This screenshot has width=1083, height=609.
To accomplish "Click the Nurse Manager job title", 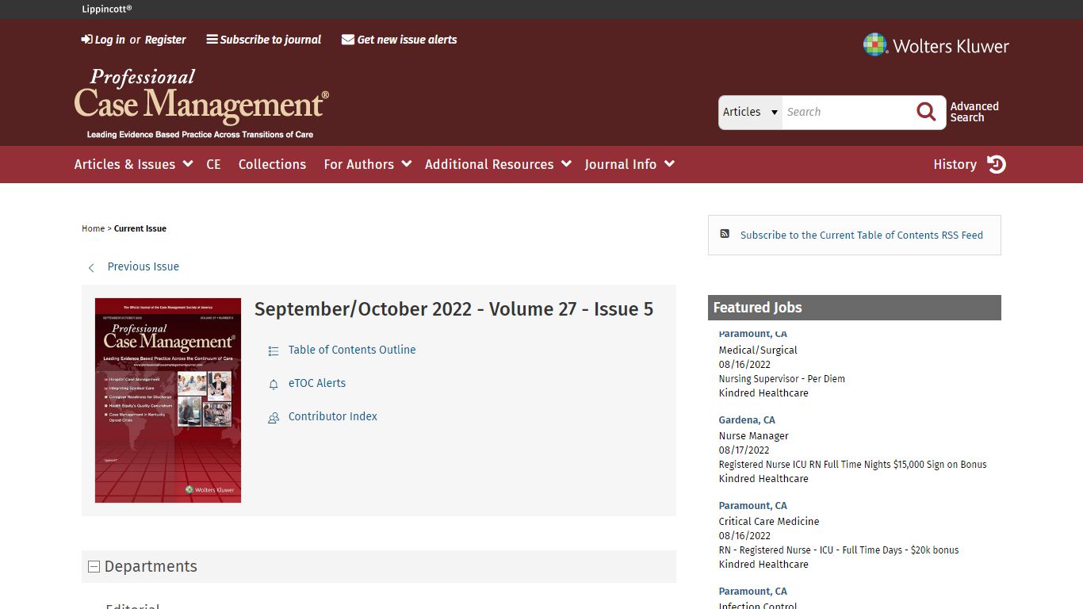I will 754,436.
